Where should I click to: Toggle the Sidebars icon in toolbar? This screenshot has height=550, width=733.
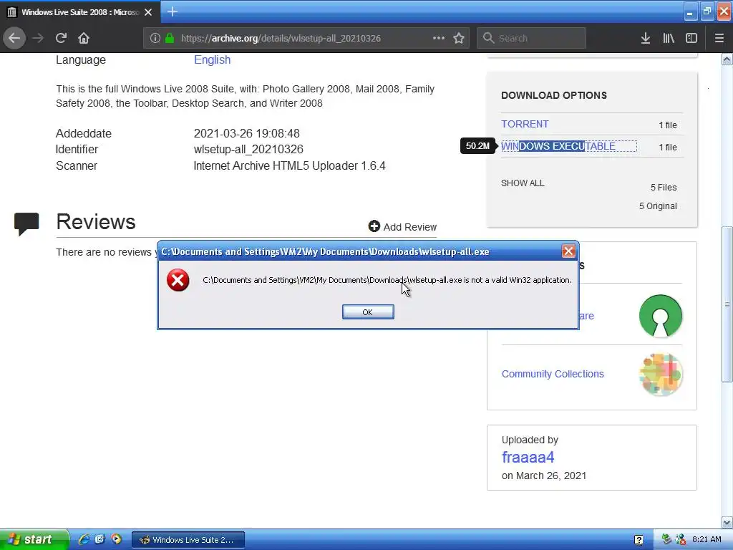tap(691, 38)
